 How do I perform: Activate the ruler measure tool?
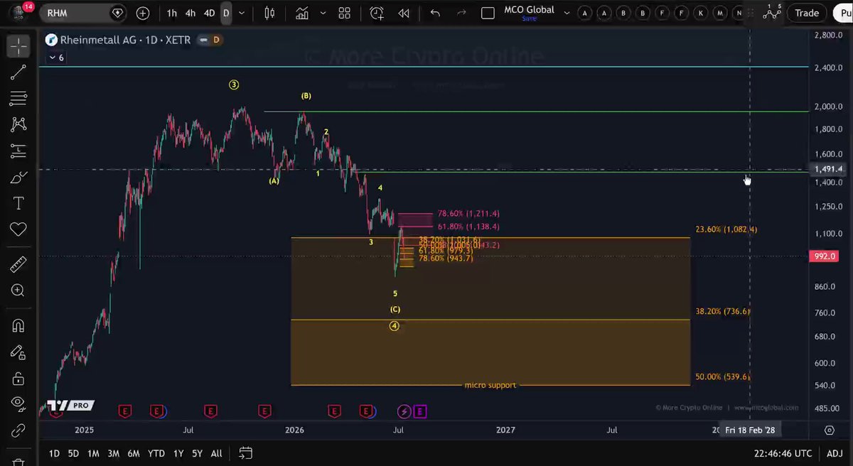[18, 264]
